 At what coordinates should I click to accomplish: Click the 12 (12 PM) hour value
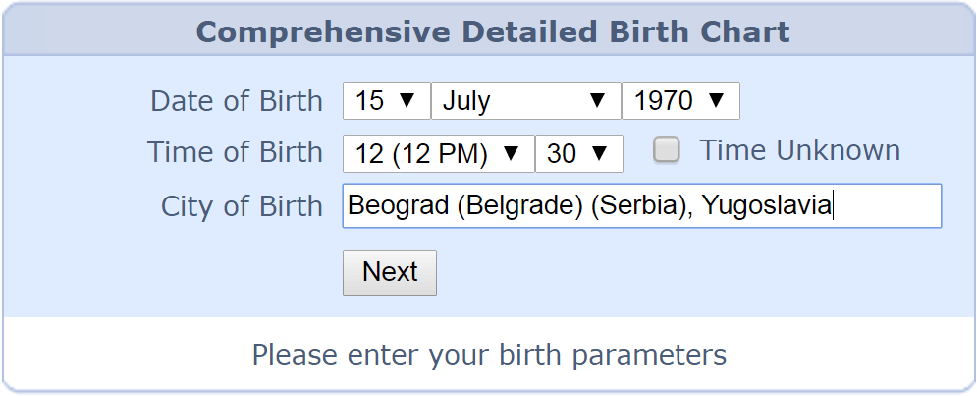coord(421,153)
